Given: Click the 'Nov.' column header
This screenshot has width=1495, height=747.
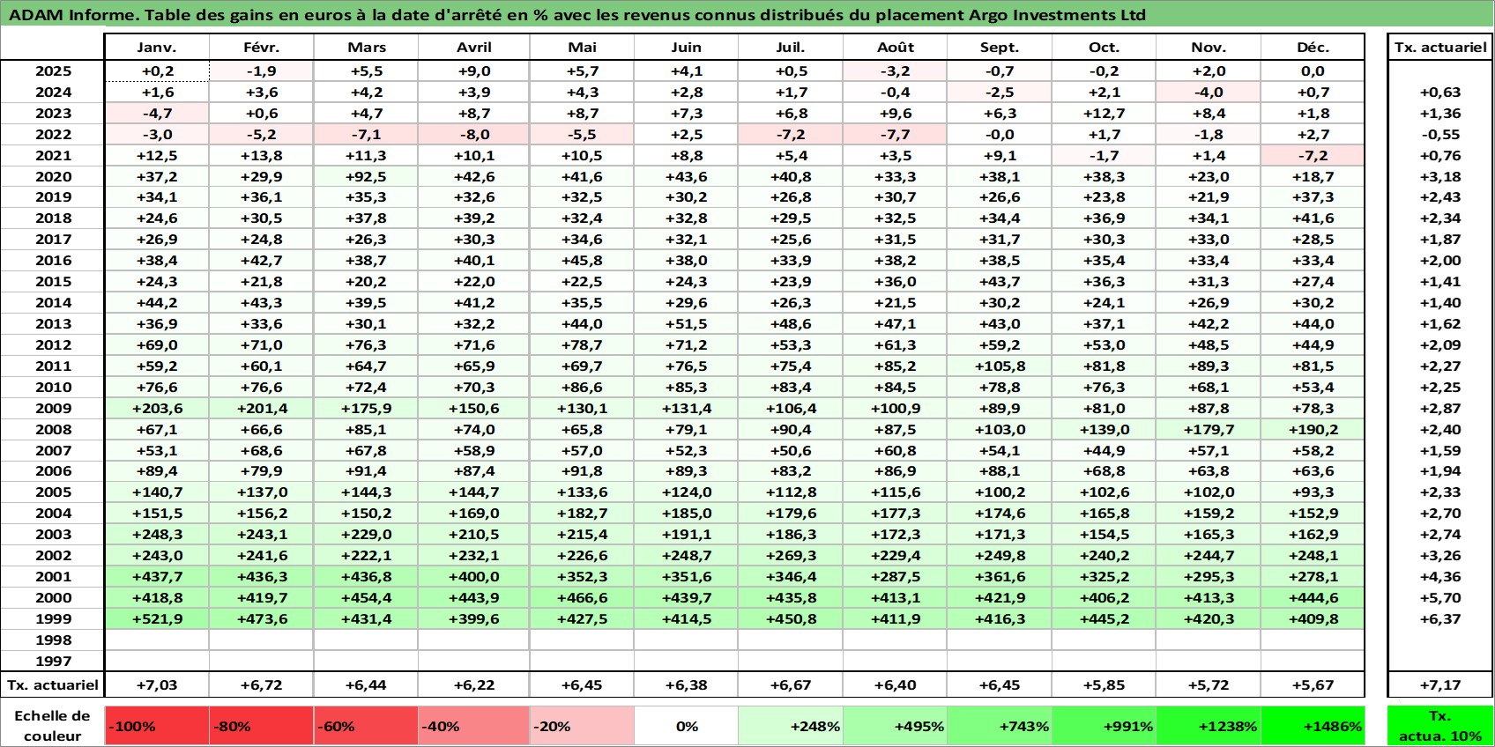Looking at the screenshot, I should click(x=1209, y=48).
